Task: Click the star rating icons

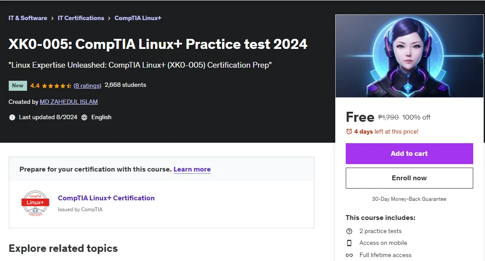Action: pyautogui.click(x=57, y=86)
